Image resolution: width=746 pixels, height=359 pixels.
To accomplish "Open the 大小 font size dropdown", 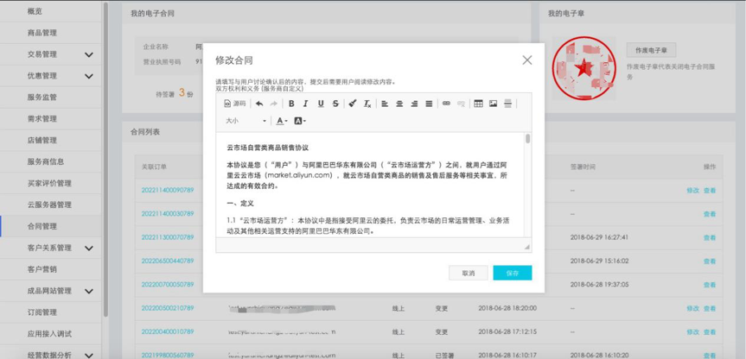I will [x=245, y=121].
